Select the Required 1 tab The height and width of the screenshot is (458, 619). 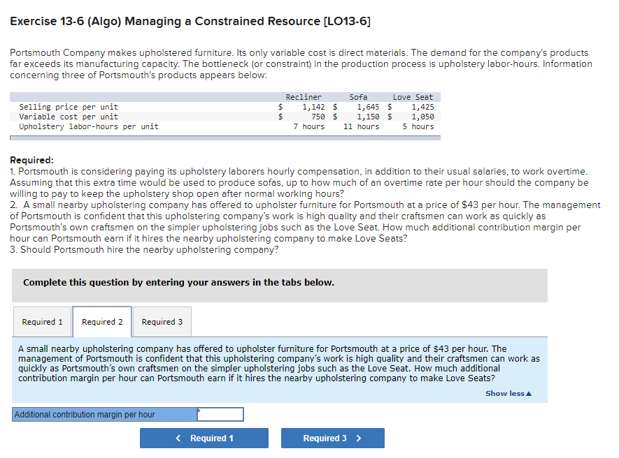click(x=42, y=321)
